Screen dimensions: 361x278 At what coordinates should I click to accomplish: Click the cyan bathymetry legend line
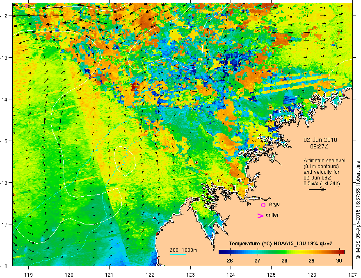(x=178, y=254)
